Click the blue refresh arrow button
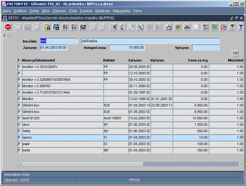246x186 pixels. [235, 53]
